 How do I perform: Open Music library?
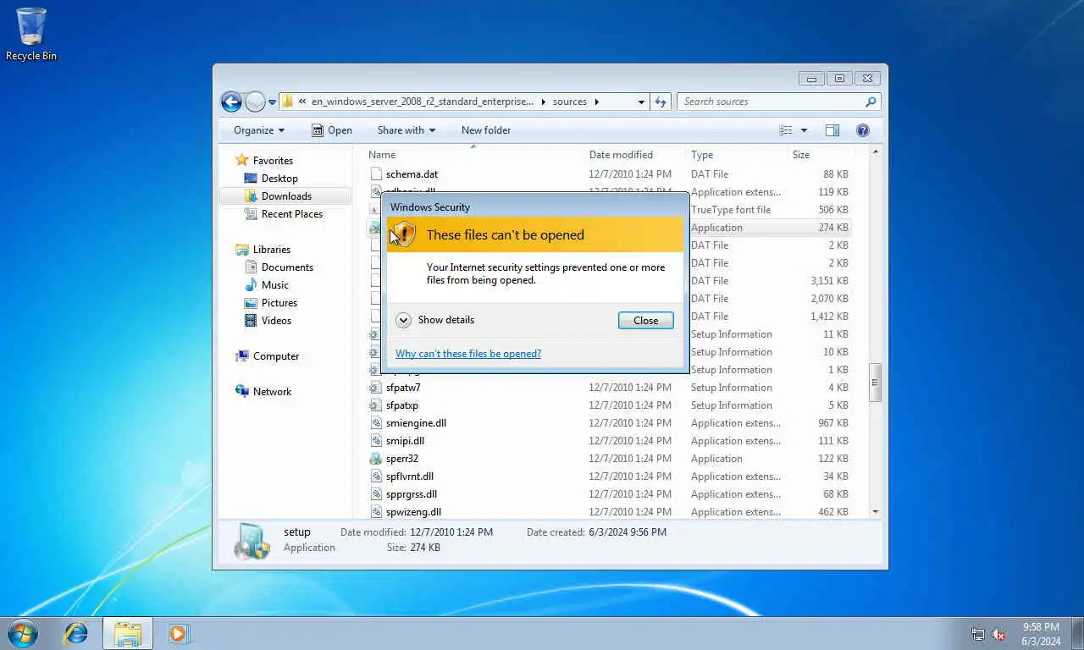coord(274,285)
